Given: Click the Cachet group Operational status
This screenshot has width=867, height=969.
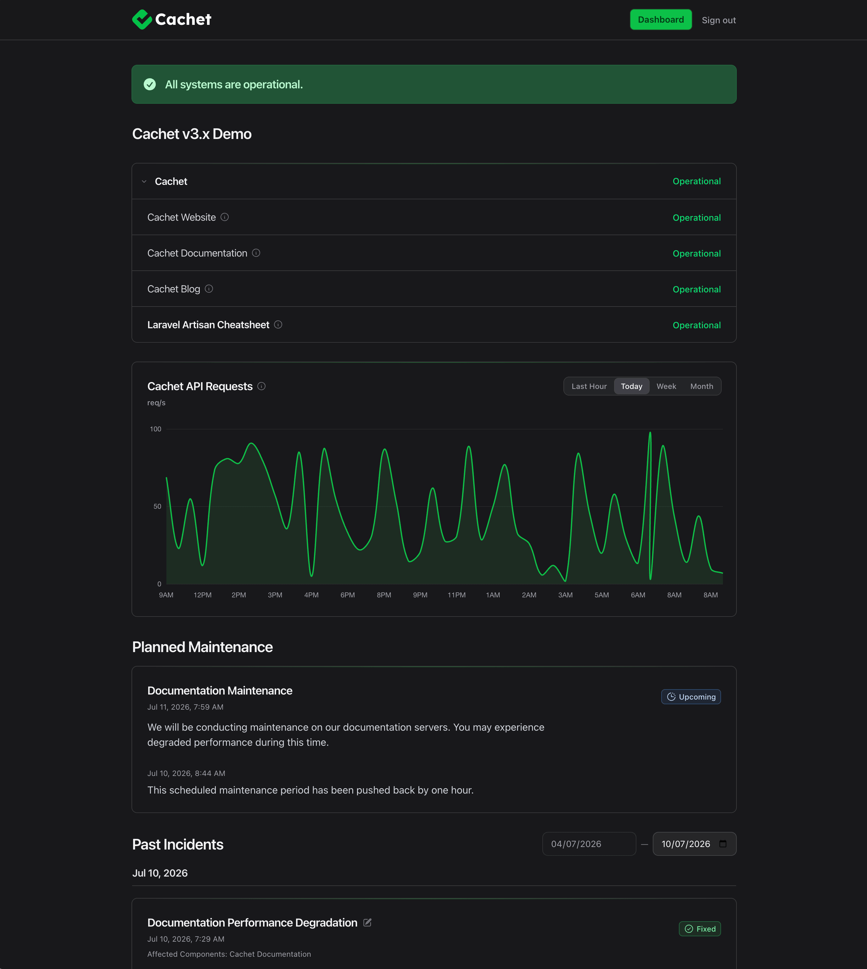Looking at the screenshot, I should click(696, 181).
